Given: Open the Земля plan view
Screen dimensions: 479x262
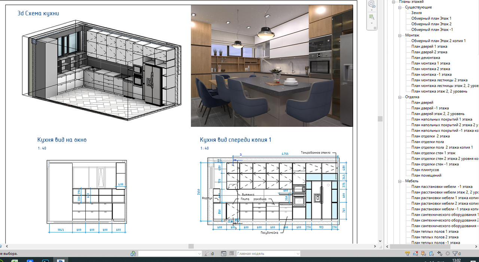Looking at the screenshot, I should pyautogui.click(x=417, y=13).
